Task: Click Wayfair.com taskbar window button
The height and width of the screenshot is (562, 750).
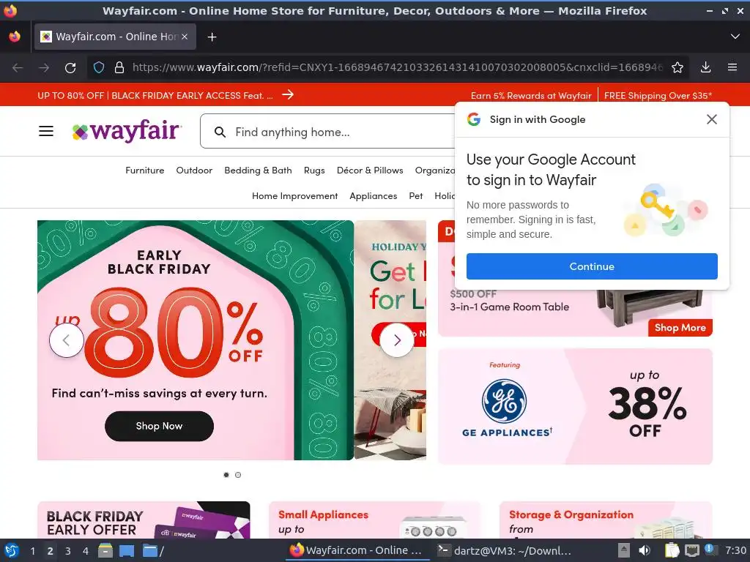Action: click(357, 550)
